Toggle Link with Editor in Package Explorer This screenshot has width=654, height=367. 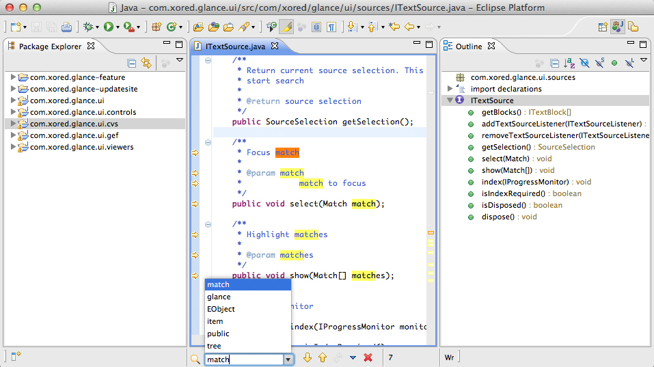pyautogui.click(x=146, y=63)
